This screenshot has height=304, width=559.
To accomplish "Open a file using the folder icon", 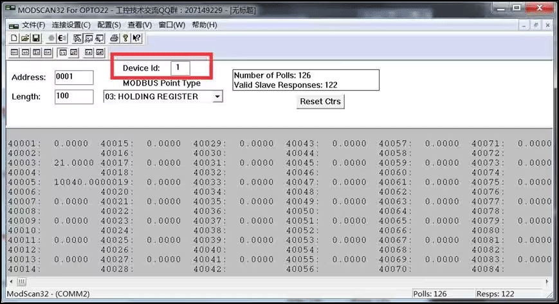I will click(x=25, y=39).
